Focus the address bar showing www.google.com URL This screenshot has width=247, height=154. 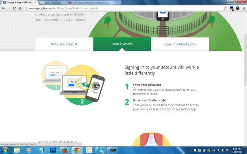point(124,8)
